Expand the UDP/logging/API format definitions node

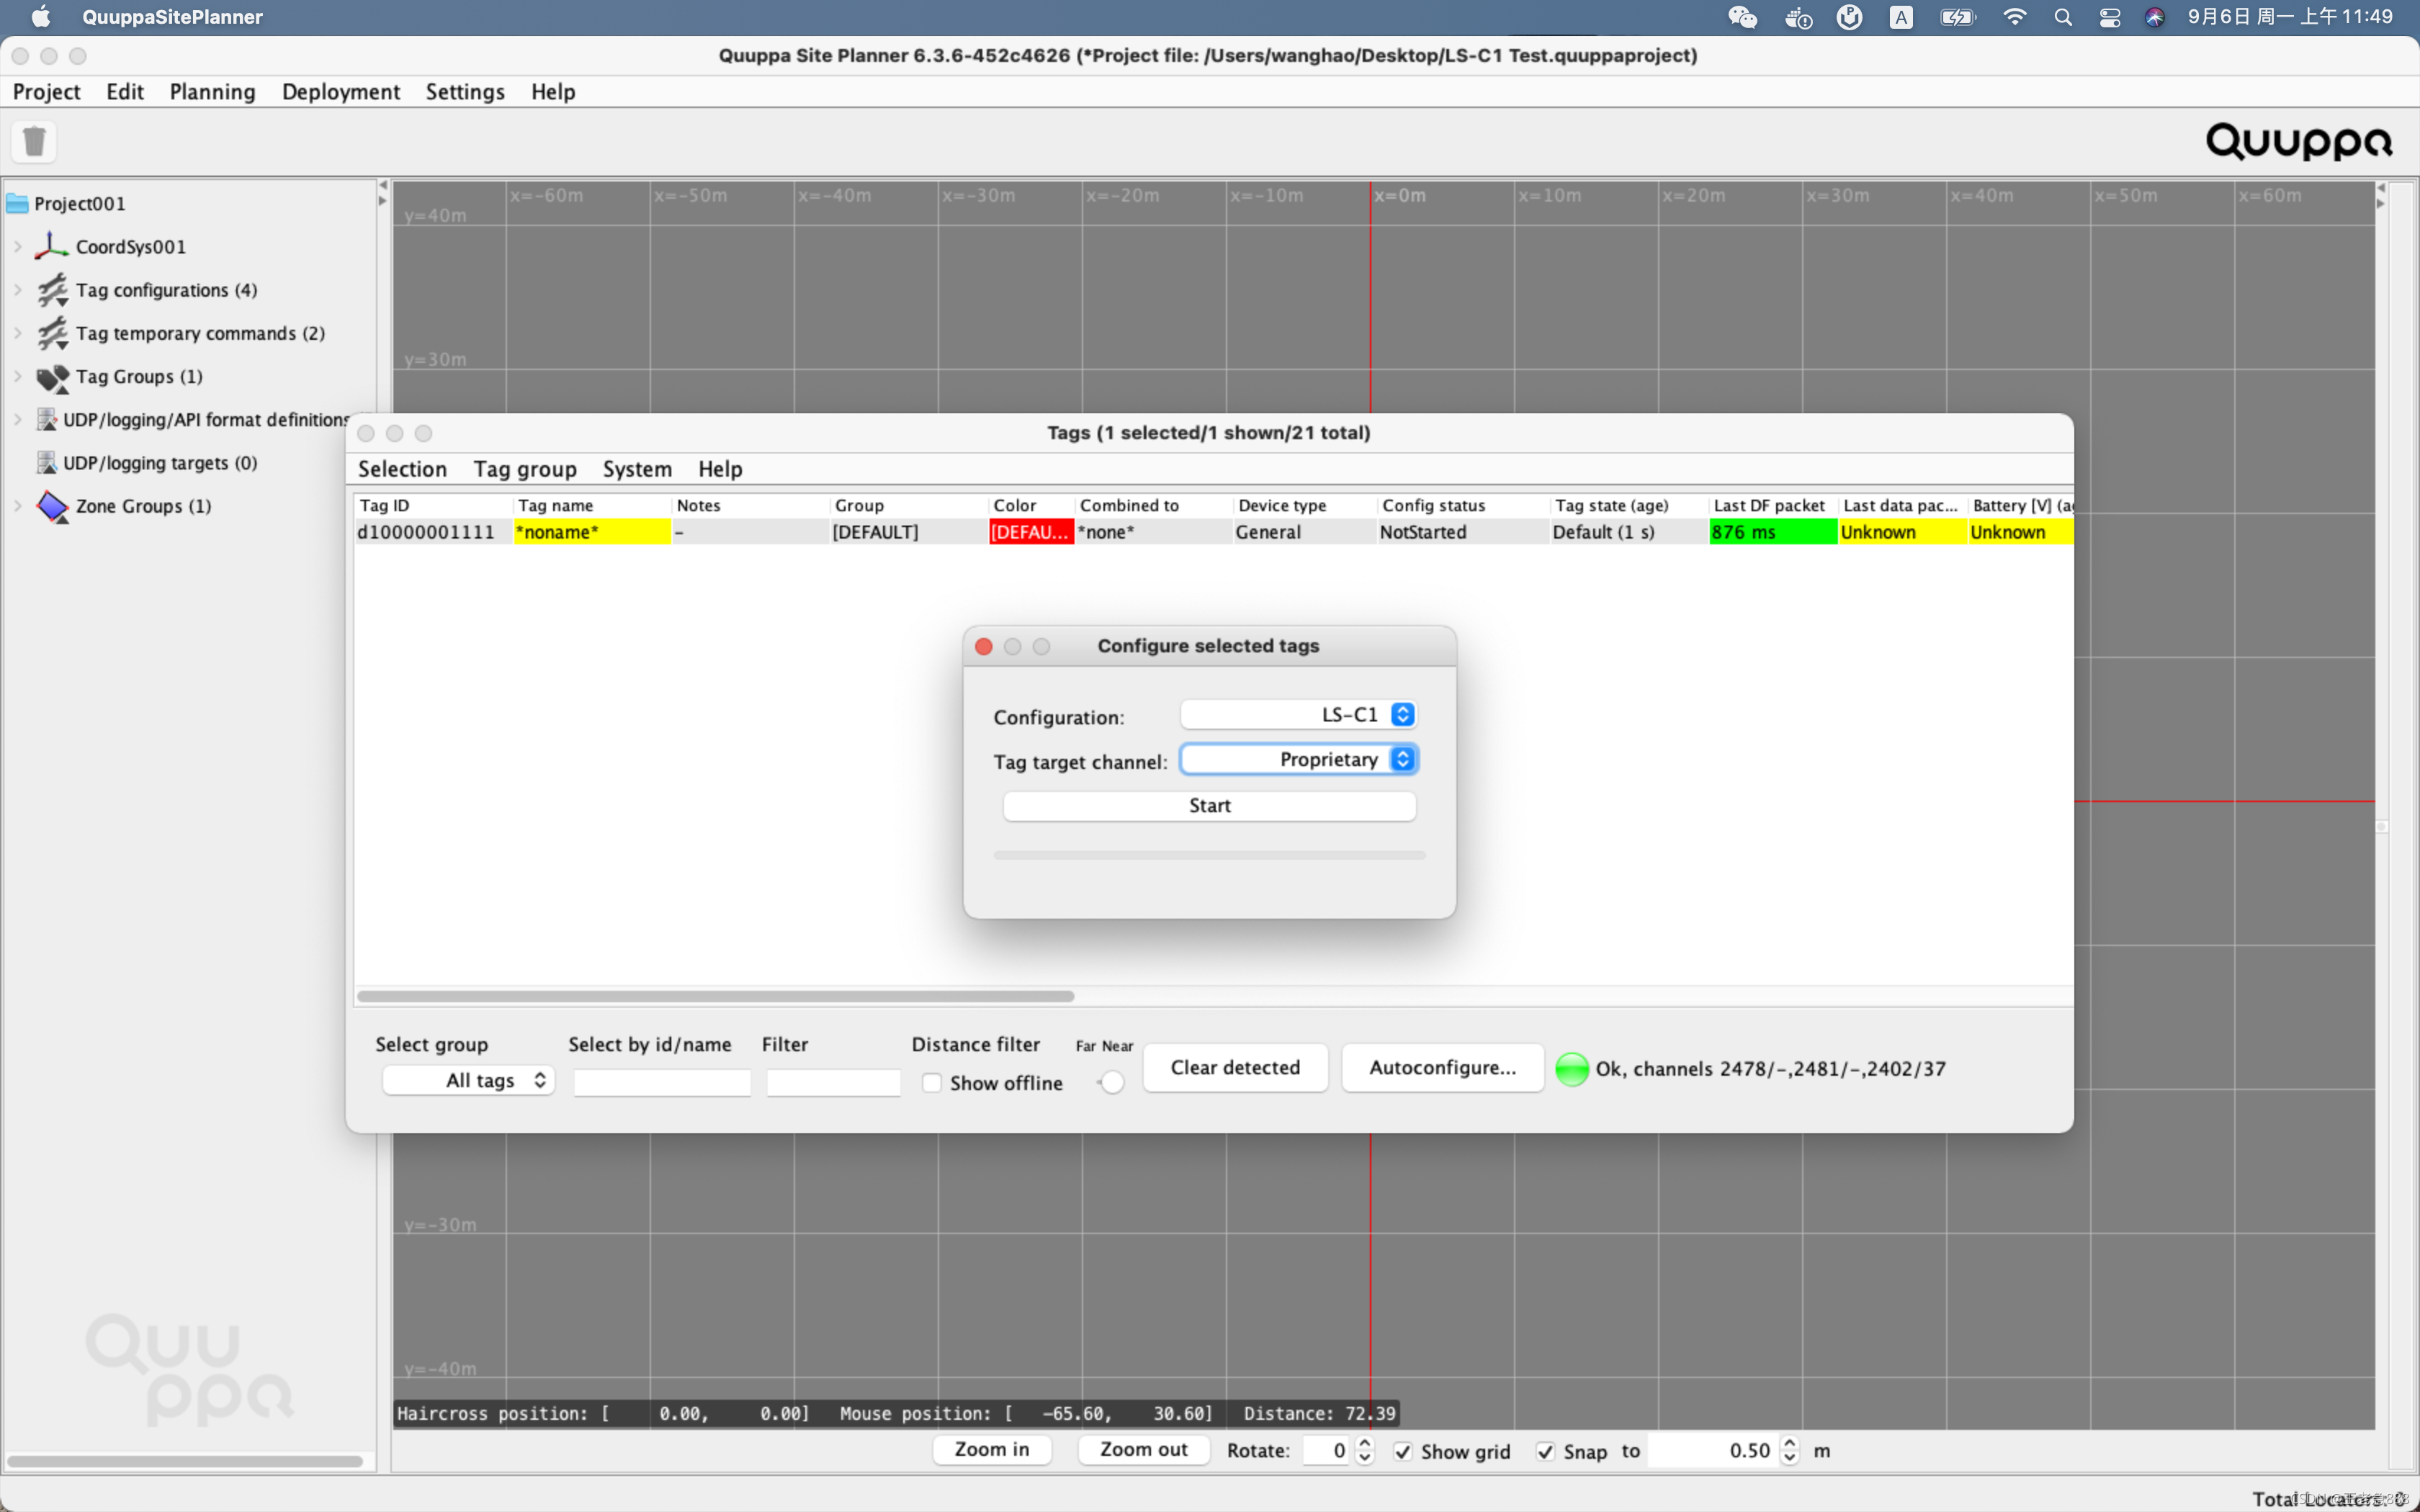click(x=18, y=420)
